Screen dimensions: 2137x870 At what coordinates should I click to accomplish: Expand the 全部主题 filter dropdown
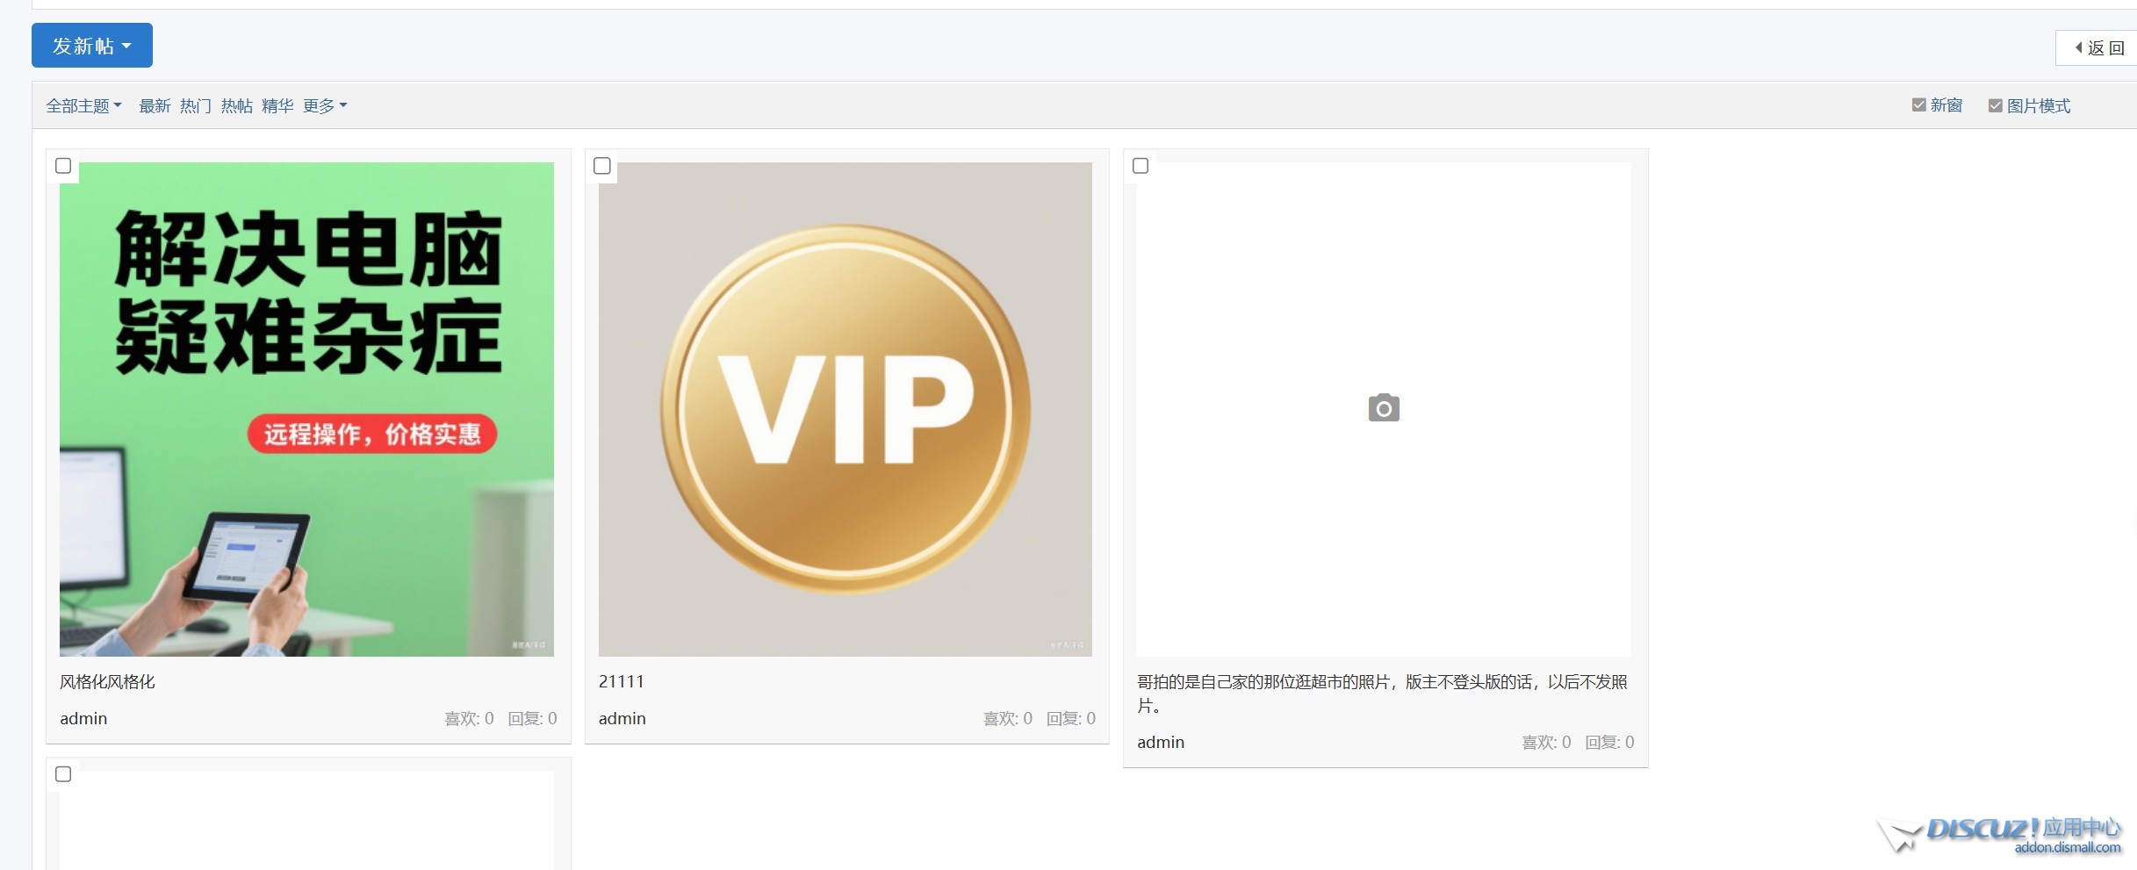[83, 106]
